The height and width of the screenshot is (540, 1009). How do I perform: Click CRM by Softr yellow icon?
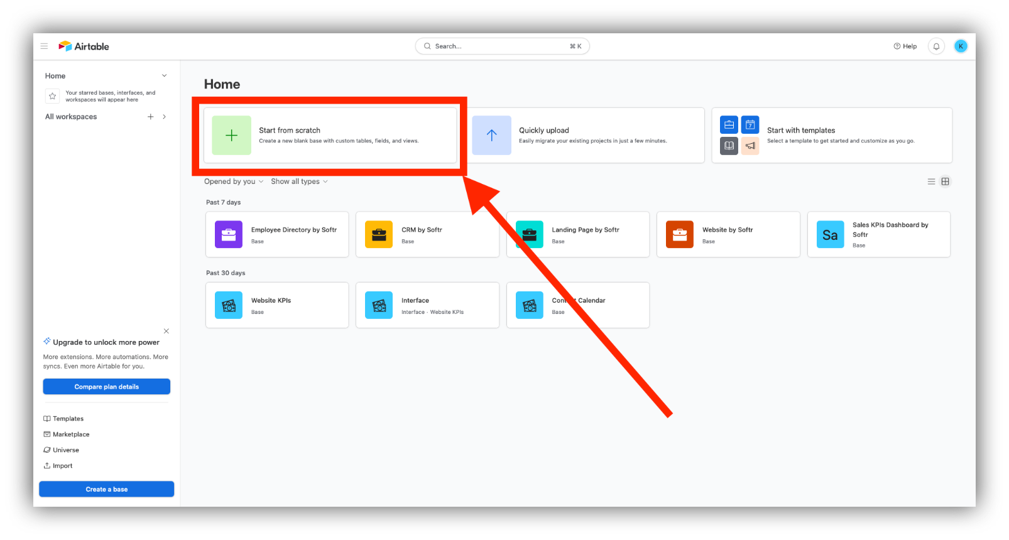[379, 234]
